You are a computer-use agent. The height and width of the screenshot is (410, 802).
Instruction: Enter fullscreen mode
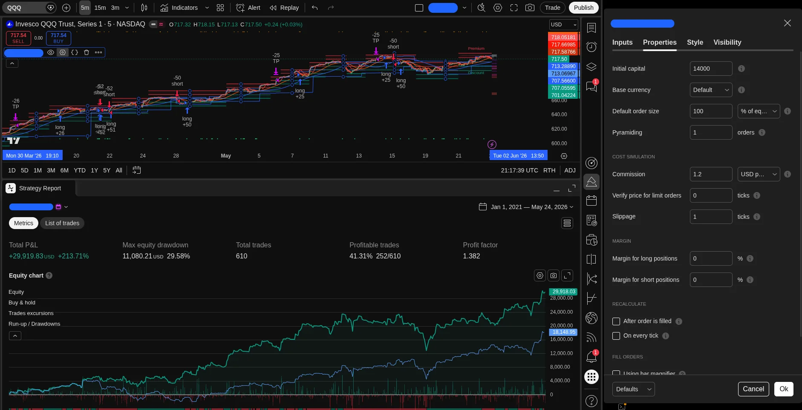[514, 8]
